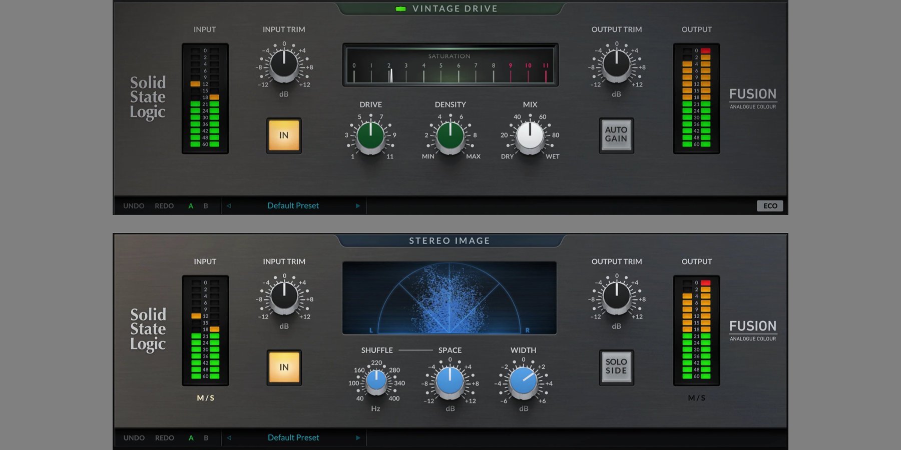Screen dimensions: 901x450
Task: Click the Fusion Analogue Colour logo on Stereo Image
Action: pos(753,331)
